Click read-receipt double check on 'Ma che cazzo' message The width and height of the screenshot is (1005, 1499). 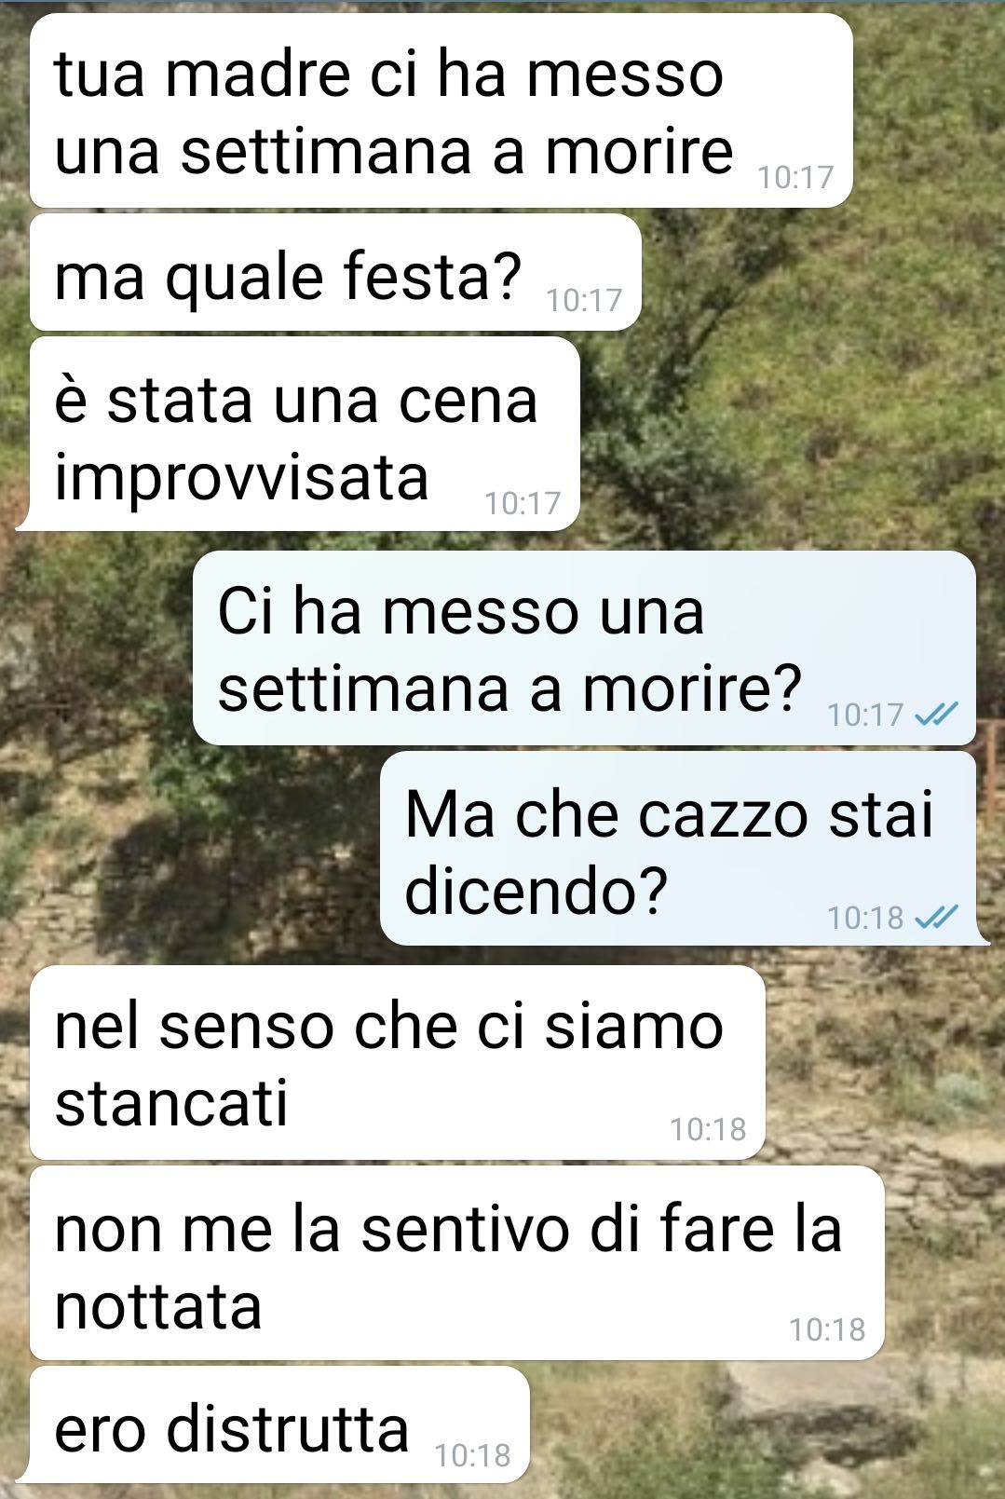click(x=936, y=918)
